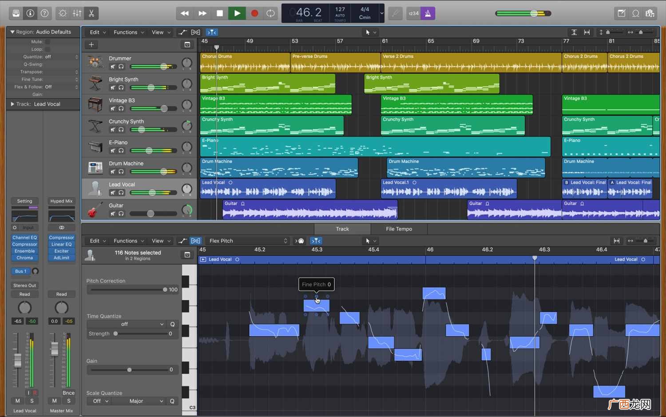Click the Bus 1 send slot

[x=21, y=271]
